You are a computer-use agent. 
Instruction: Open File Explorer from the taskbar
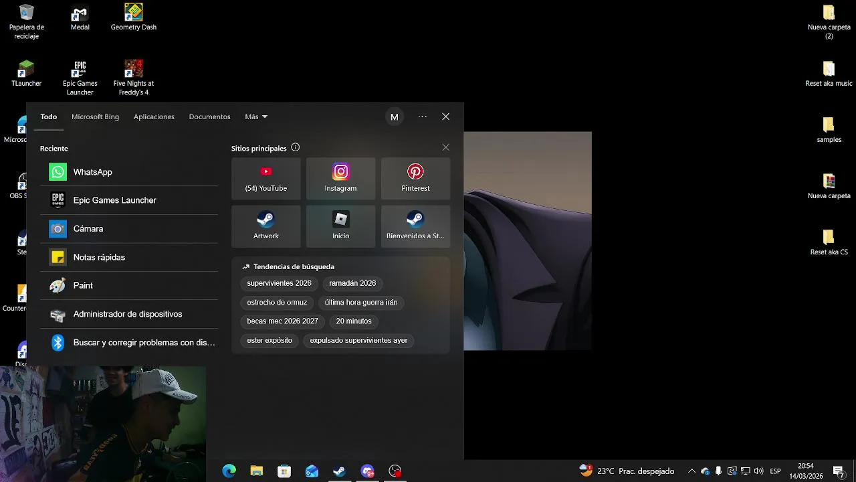(257, 471)
